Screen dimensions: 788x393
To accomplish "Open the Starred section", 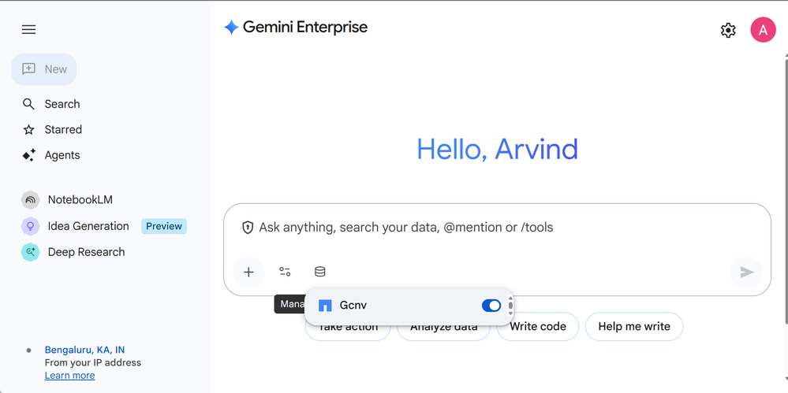I will [62, 129].
